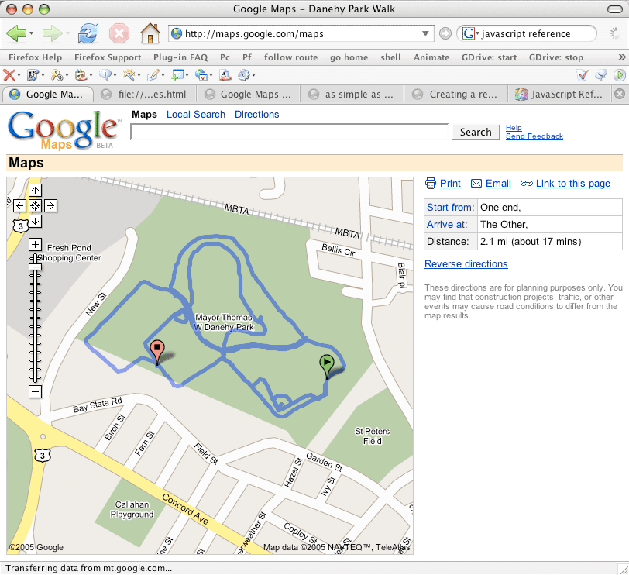
Task: Click the Google Maps search input field
Action: (289, 132)
